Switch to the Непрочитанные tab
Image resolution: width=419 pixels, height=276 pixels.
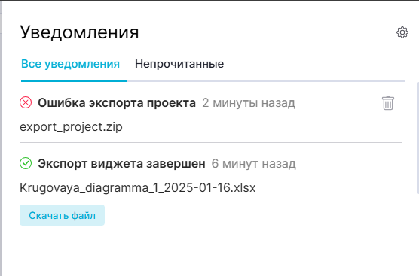(179, 64)
